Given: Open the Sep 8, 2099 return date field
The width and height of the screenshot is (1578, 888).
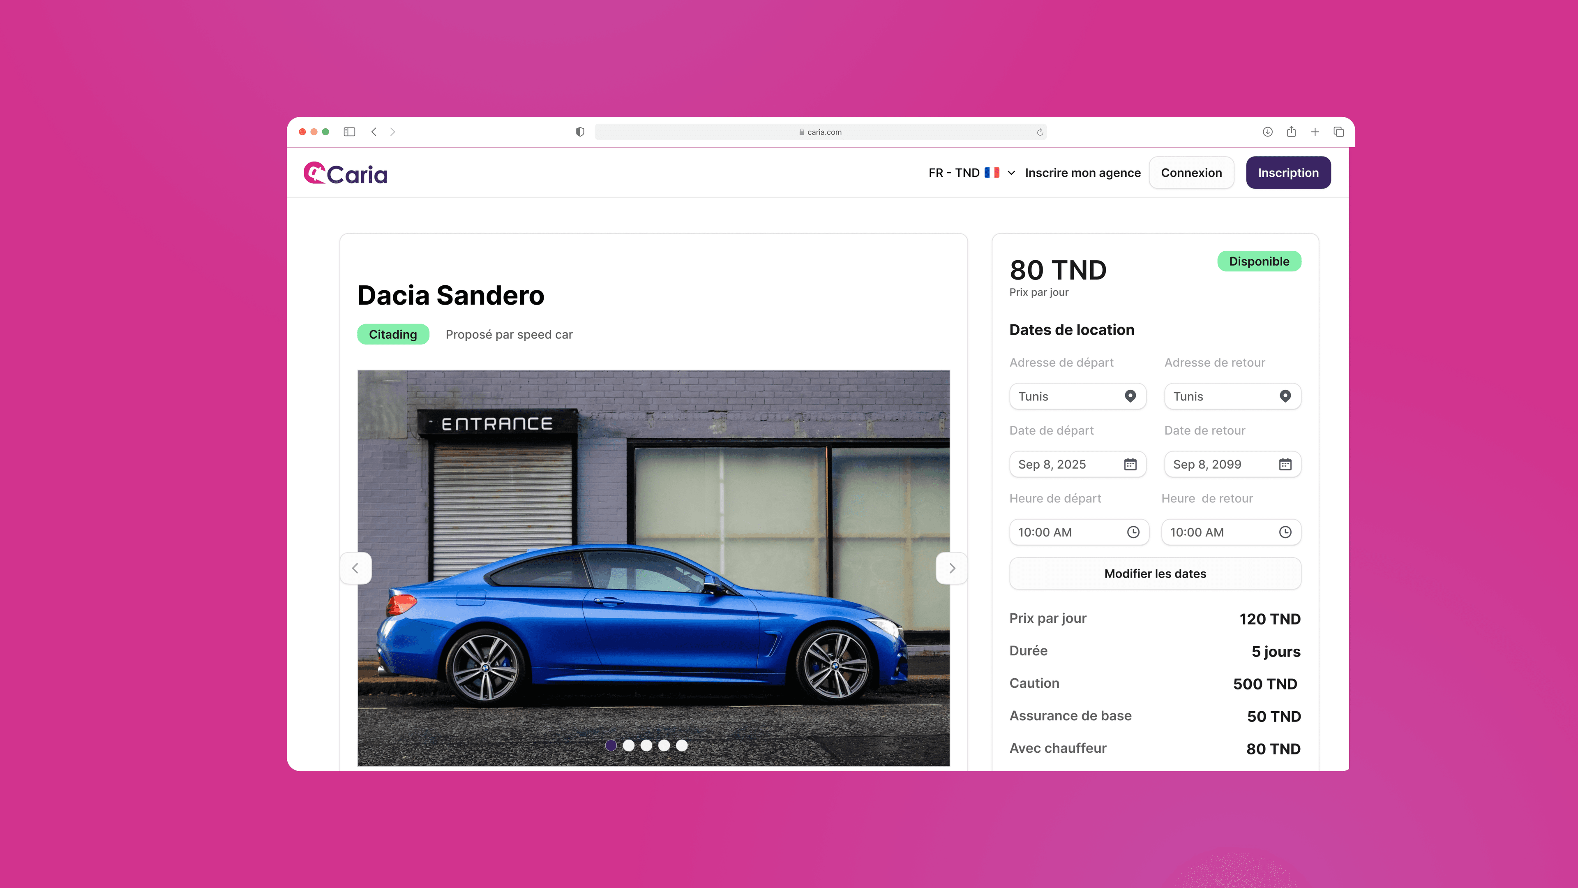Looking at the screenshot, I should tap(1232, 465).
